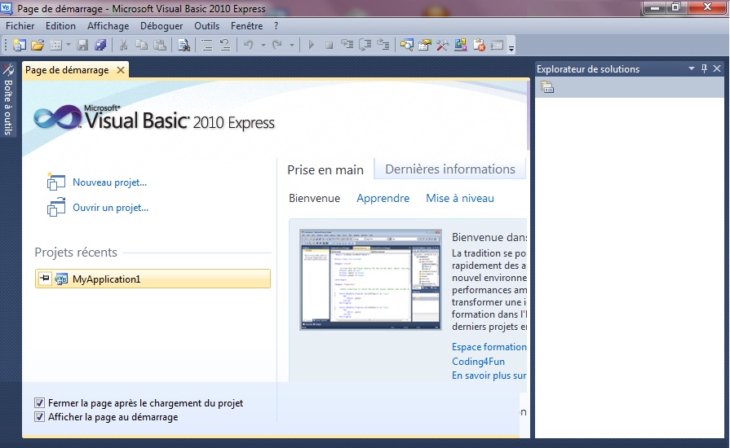Click the comment out lines icon
Screen dimensions: 730x448
click(206, 45)
